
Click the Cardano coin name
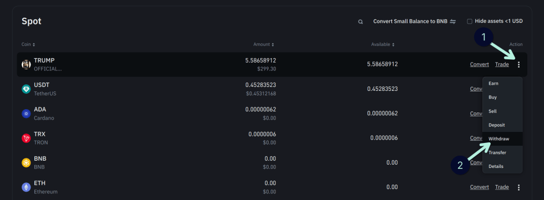tap(44, 118)
